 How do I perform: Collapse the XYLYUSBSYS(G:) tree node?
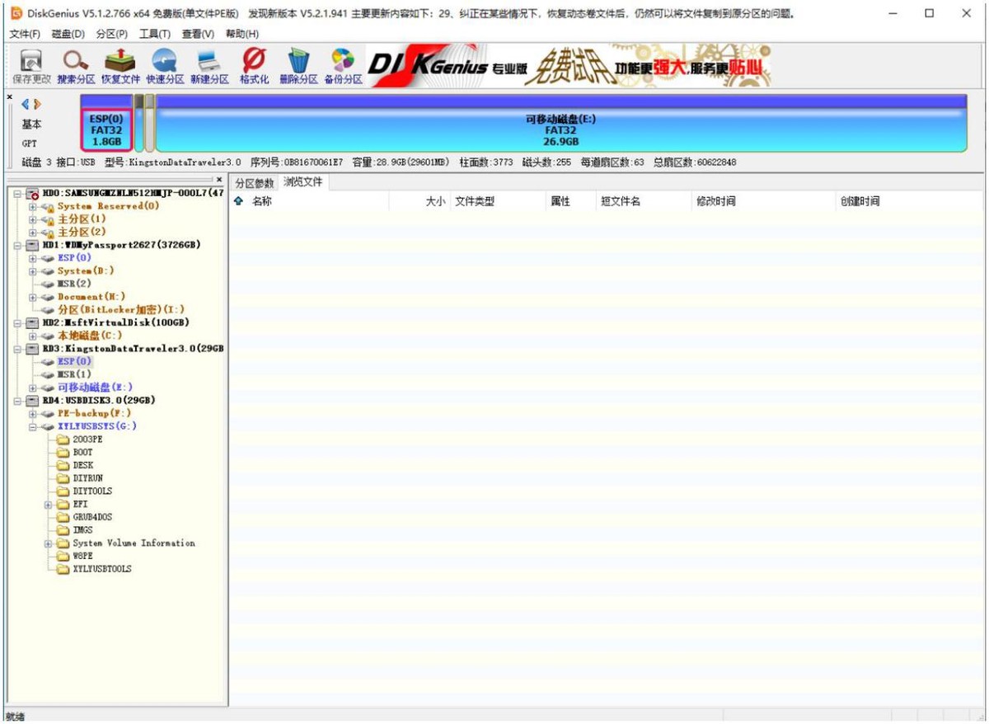coord(33,426)
